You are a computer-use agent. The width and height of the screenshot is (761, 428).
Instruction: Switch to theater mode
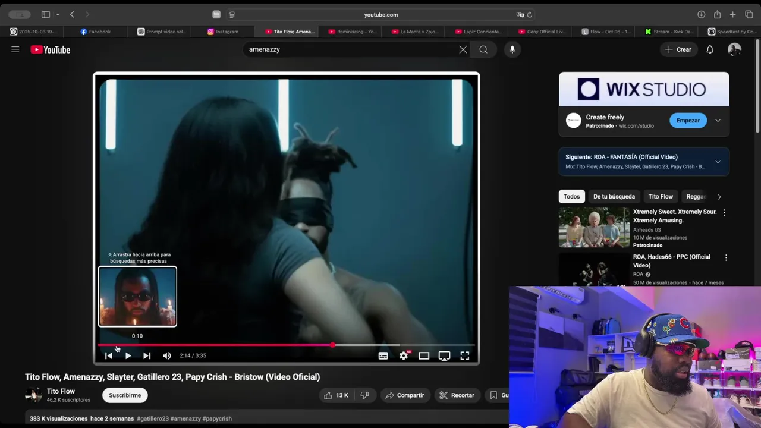(x=424, y=355)
